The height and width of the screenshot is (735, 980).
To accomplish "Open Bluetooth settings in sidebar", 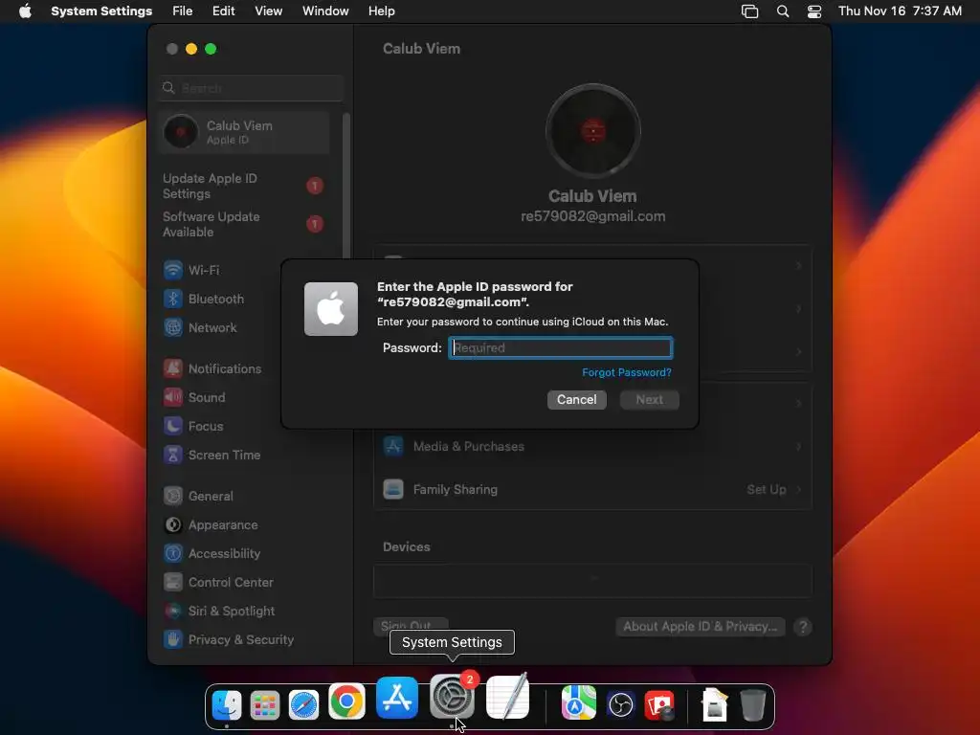I will 204,299.
